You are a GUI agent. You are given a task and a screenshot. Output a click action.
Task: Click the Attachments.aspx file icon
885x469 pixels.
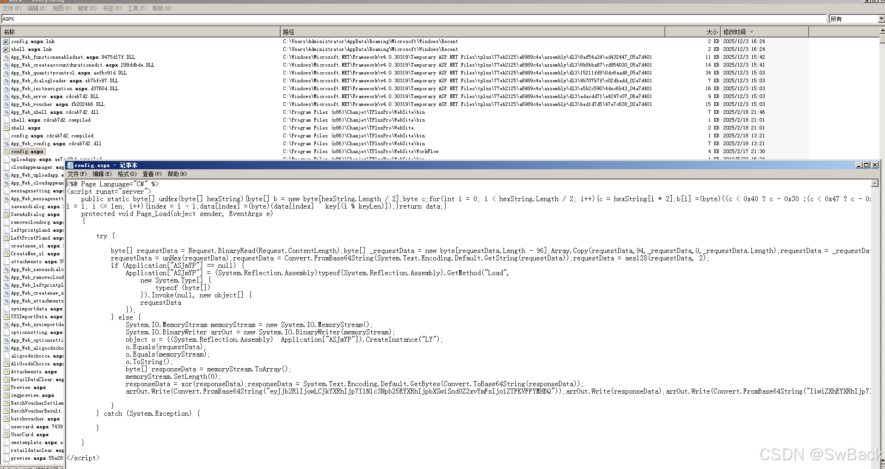tap(6, 372)
